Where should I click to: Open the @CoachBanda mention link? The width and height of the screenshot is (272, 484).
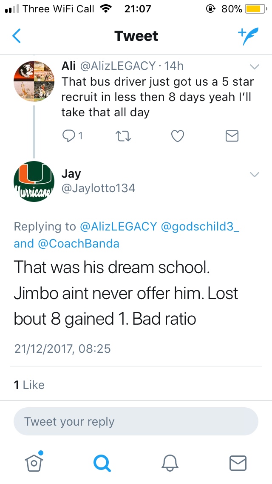pyautogui.click(x=78, y=243)
